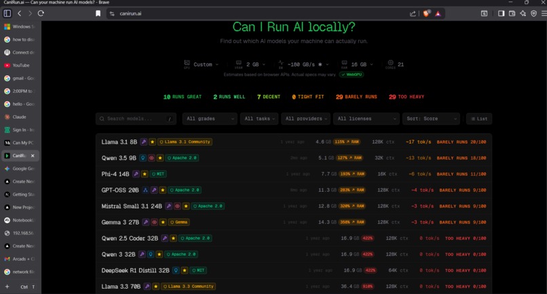
Task: Click the star icon on Phi-4 14B row
Action: [x=145, y=174]
